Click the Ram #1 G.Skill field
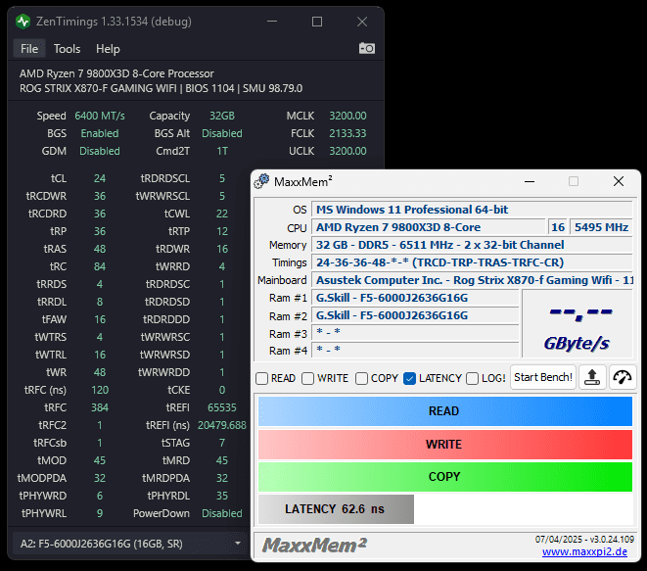The height and width of the screenshot is (571, 647). pyautogui.click(x=415, y=298)
